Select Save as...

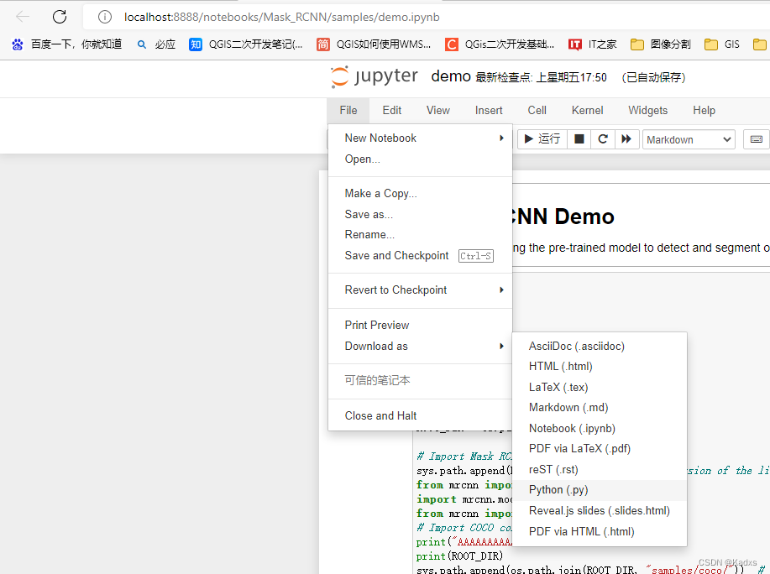421,214
